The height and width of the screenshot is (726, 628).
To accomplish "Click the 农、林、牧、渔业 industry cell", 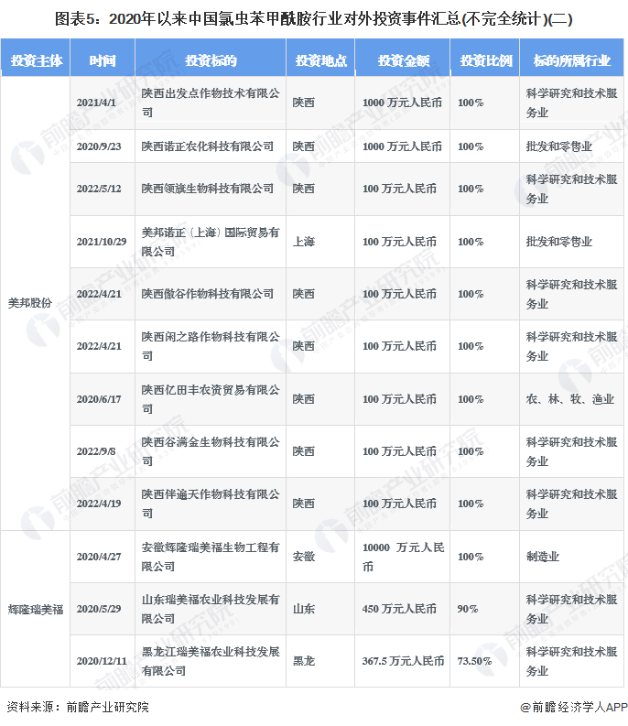I will click(x=570, y=399).
